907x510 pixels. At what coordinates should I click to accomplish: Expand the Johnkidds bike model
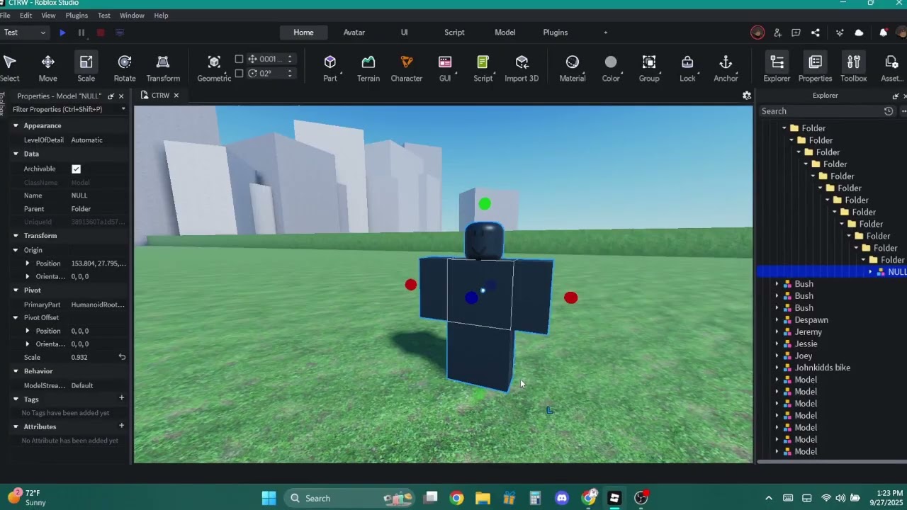tap(777, 368)
